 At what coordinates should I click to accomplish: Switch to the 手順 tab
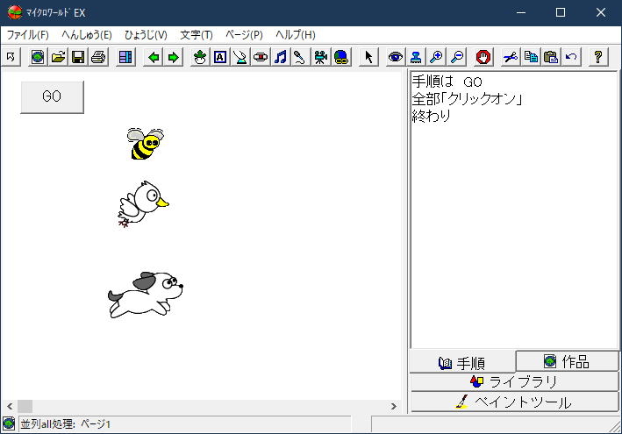[462, 363]
